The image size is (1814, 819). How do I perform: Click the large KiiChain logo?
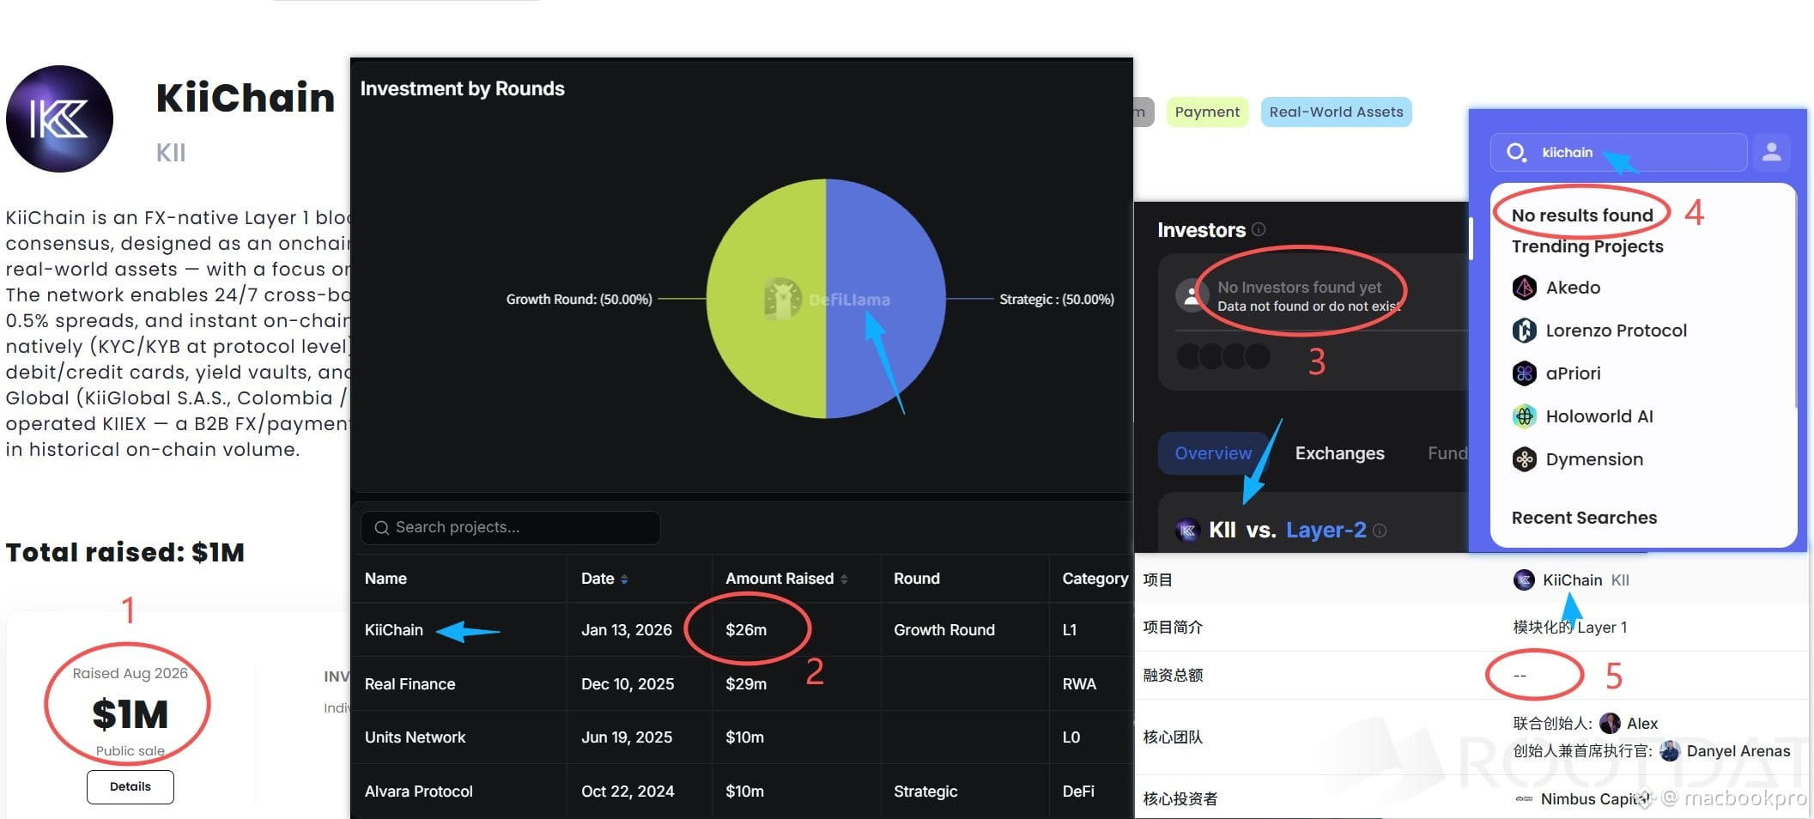click(x=59, y=118)
